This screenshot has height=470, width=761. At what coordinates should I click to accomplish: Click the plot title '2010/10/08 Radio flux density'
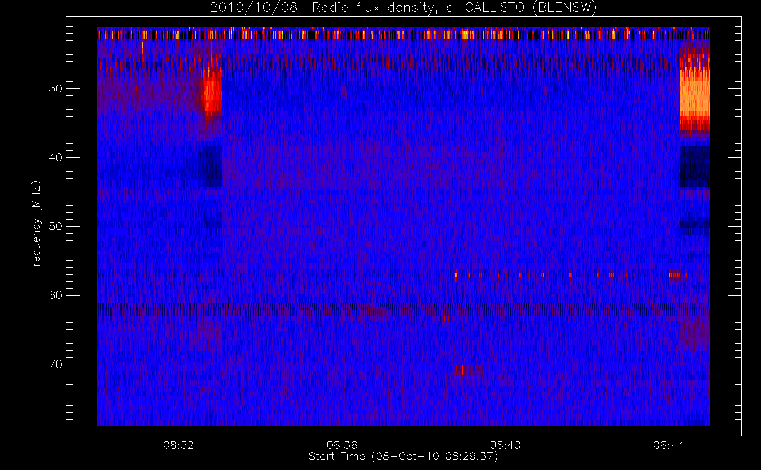(403, 8)
